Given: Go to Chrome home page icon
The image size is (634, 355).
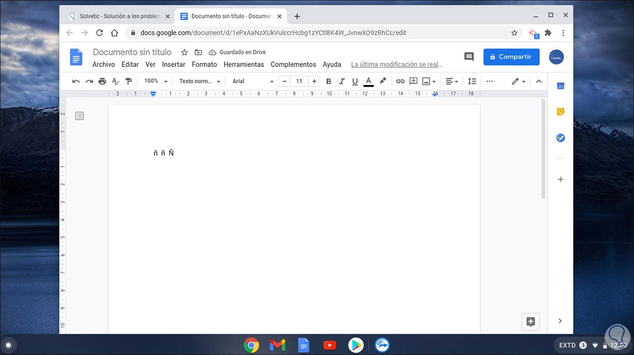Looking at the screenshot, I should [114, 33].
